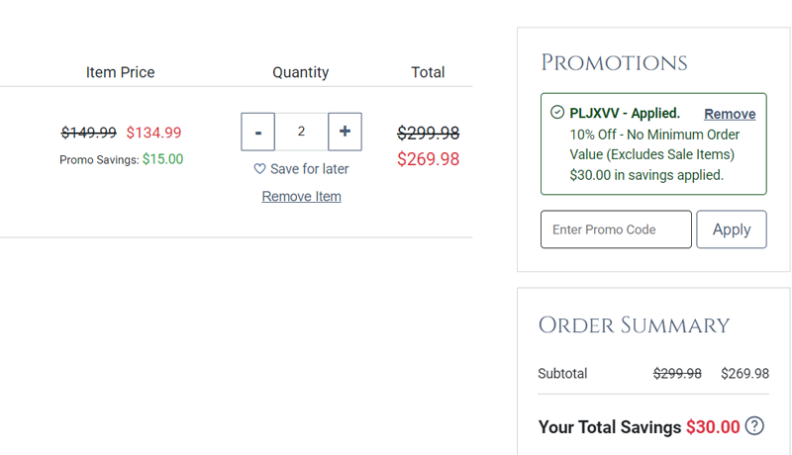
Task: Click the Quantity column header
Action: tap(301, 72)
